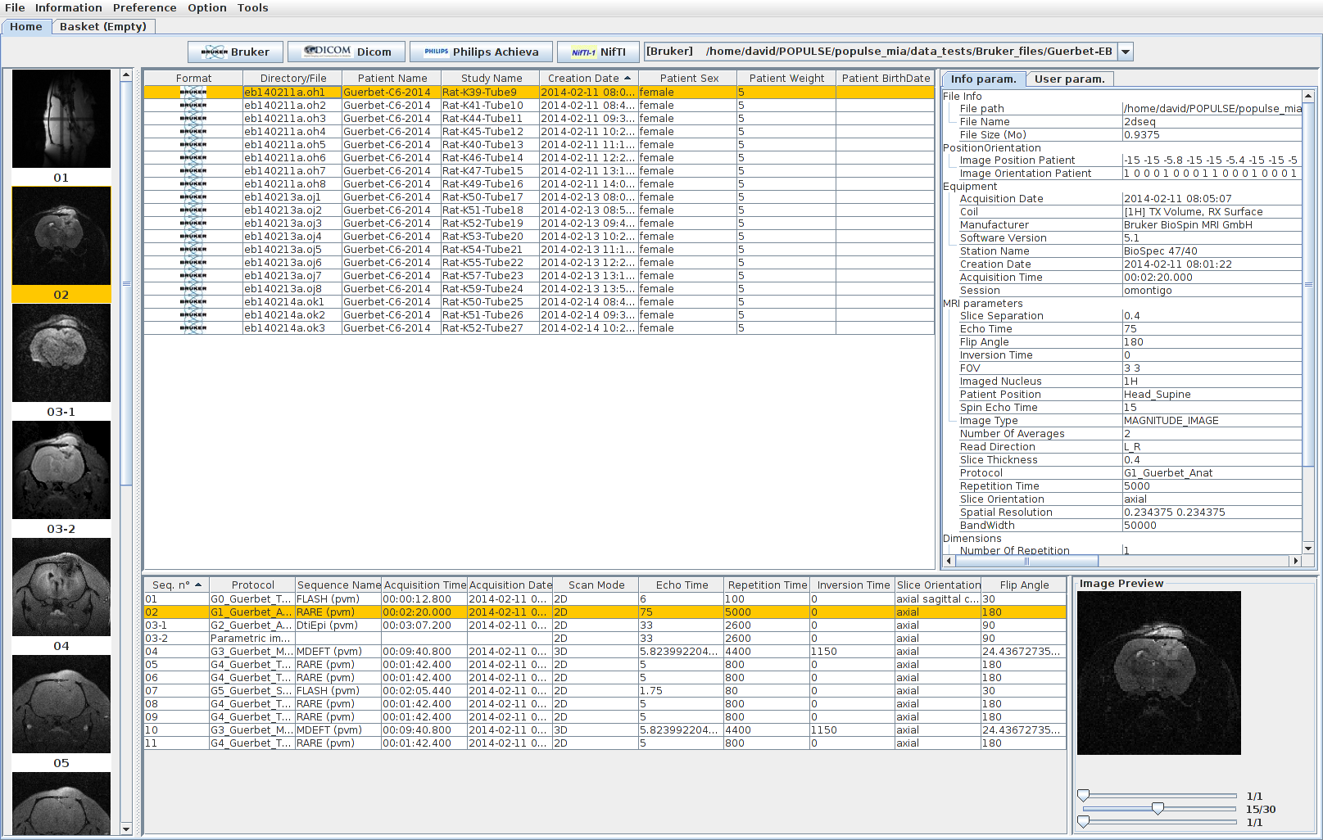Adjust the bottom 1/1 preview slider
Screen dimensions: 1323x840
[x=1083, y=822]
